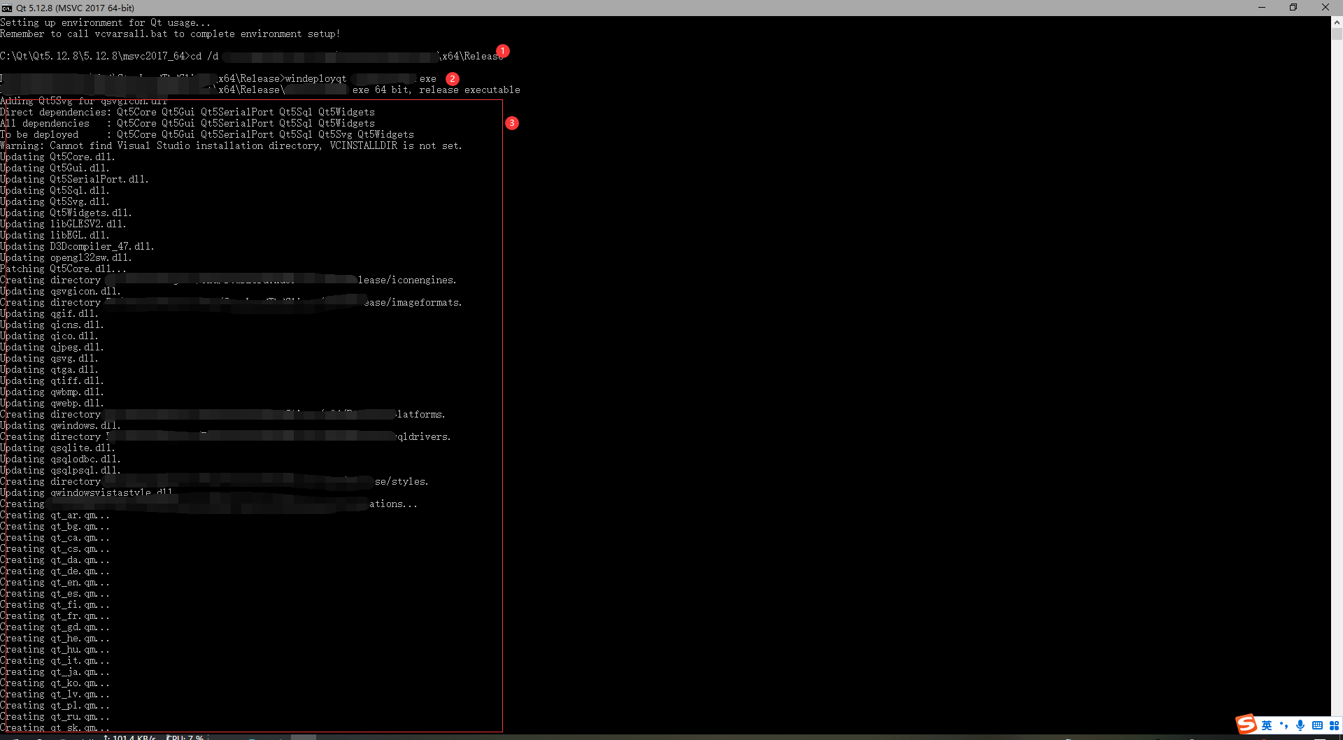Image resolution: width=1343 pixels, height=740 pixels.
Task: Click the 'Updating D3Dcompiler_47.dll.' line
Action: (77, 247)
